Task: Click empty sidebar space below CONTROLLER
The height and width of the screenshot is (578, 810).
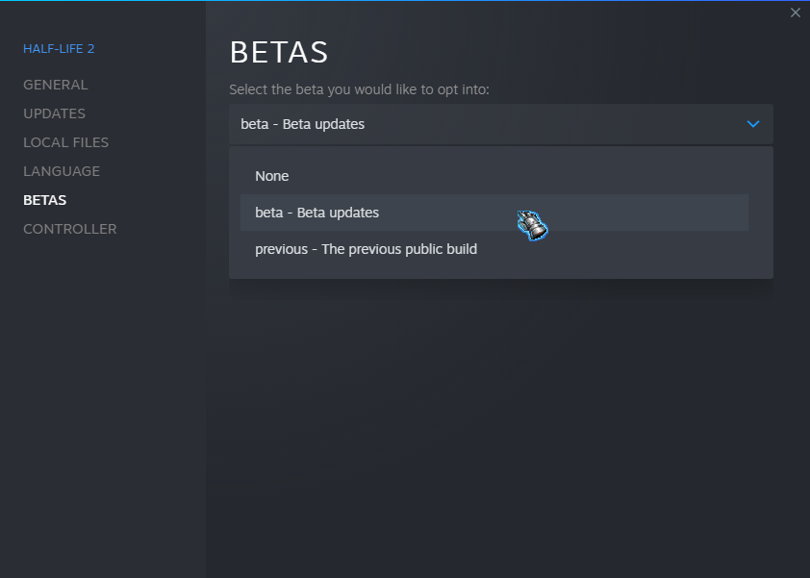Action: coord(102,385)
